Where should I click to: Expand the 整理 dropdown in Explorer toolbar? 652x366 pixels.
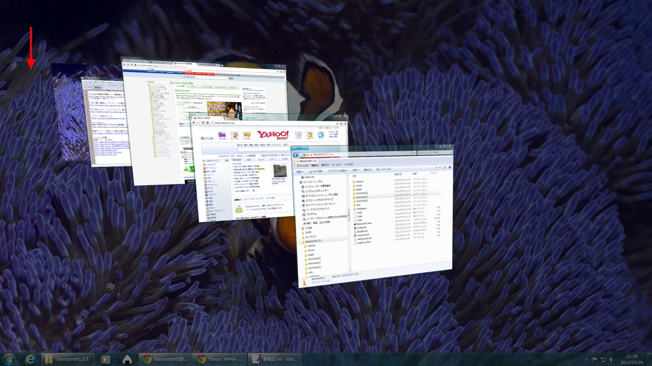pos(300,172)
